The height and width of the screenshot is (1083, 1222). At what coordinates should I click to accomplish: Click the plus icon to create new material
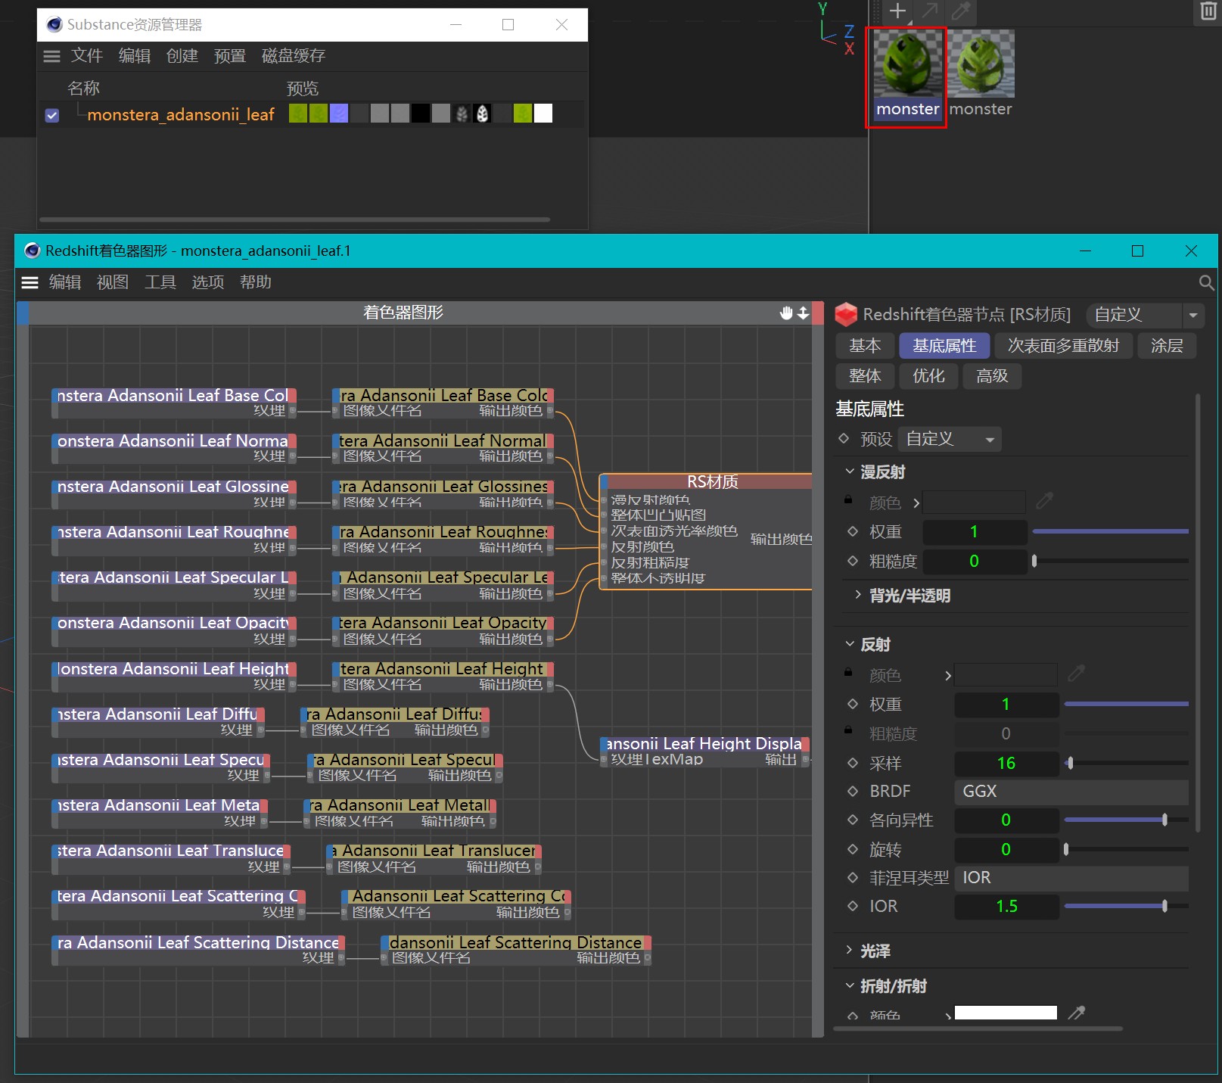point(897,11)
